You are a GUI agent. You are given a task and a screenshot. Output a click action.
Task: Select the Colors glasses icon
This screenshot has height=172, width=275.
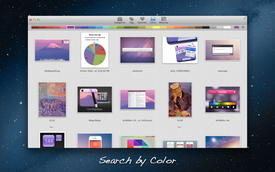point(153,20)
